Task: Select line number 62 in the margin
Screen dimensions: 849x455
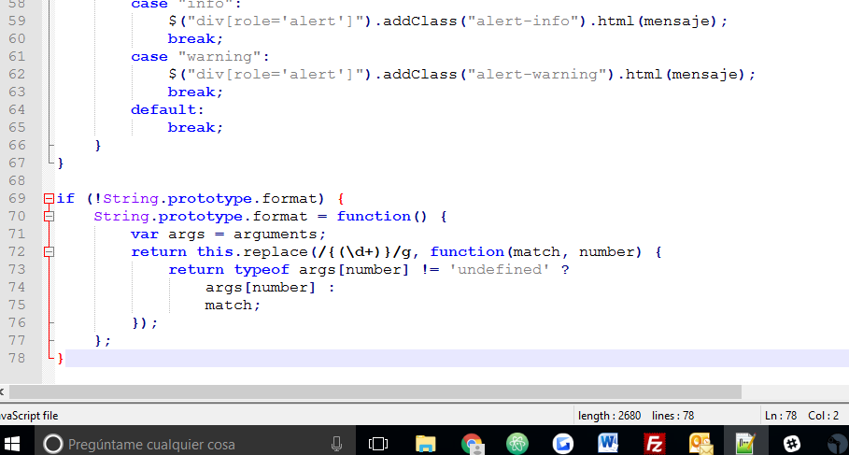Action: [x=17, y=74]
